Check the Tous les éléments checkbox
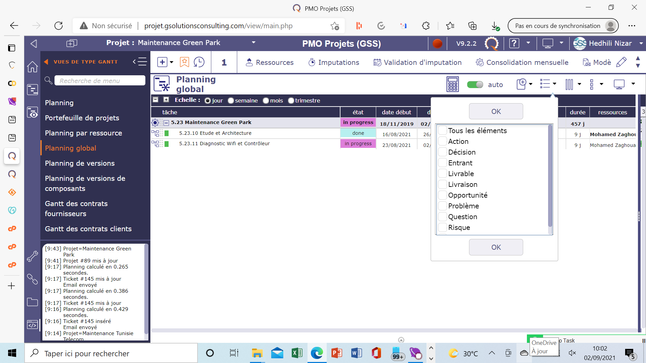 click(x=443, y=131)
